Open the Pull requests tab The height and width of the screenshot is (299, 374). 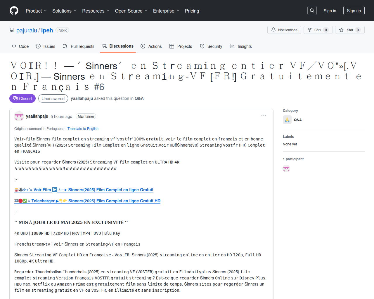[79, 46]
